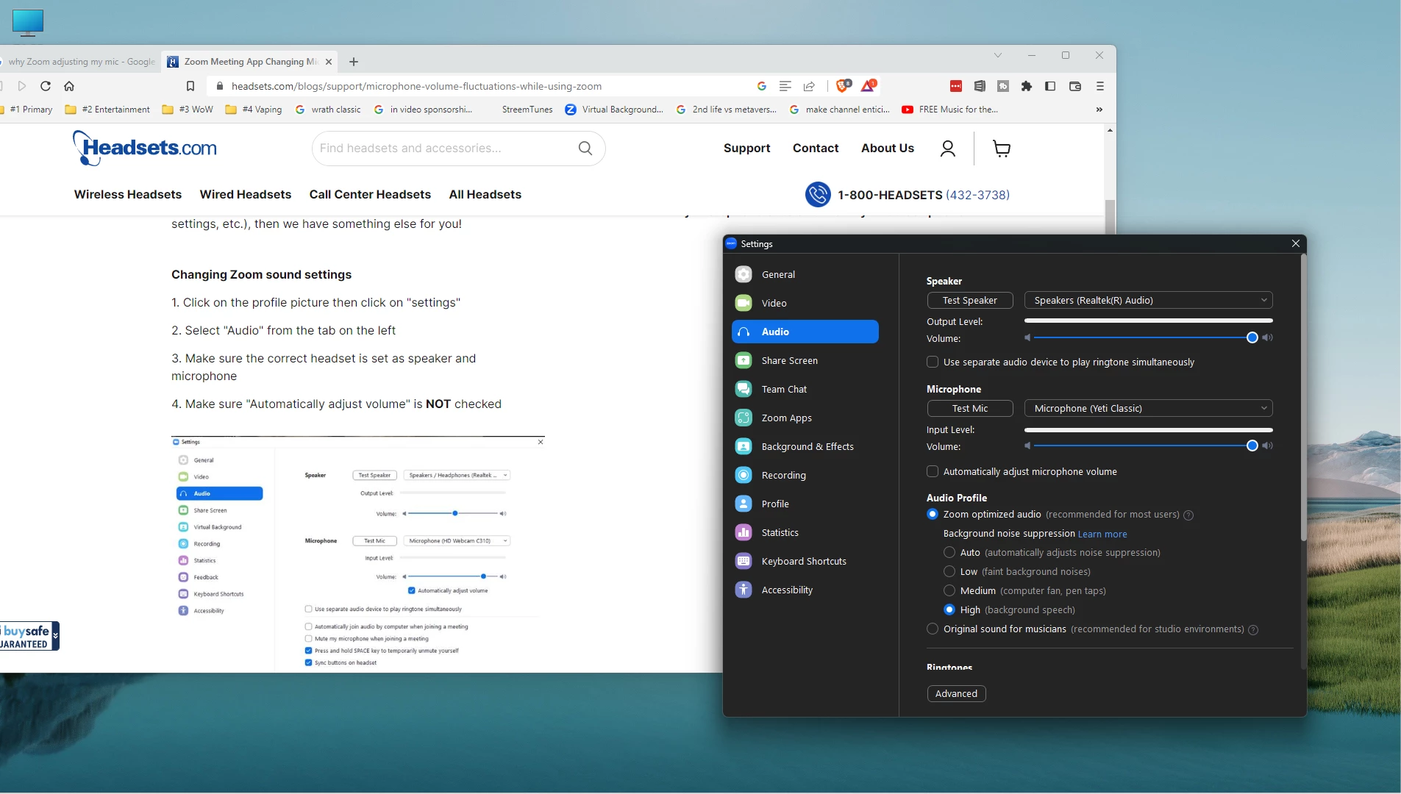
Task: Open browser extensions puzzle icon
Action: pyautogui.click(x=1027, y=86)
